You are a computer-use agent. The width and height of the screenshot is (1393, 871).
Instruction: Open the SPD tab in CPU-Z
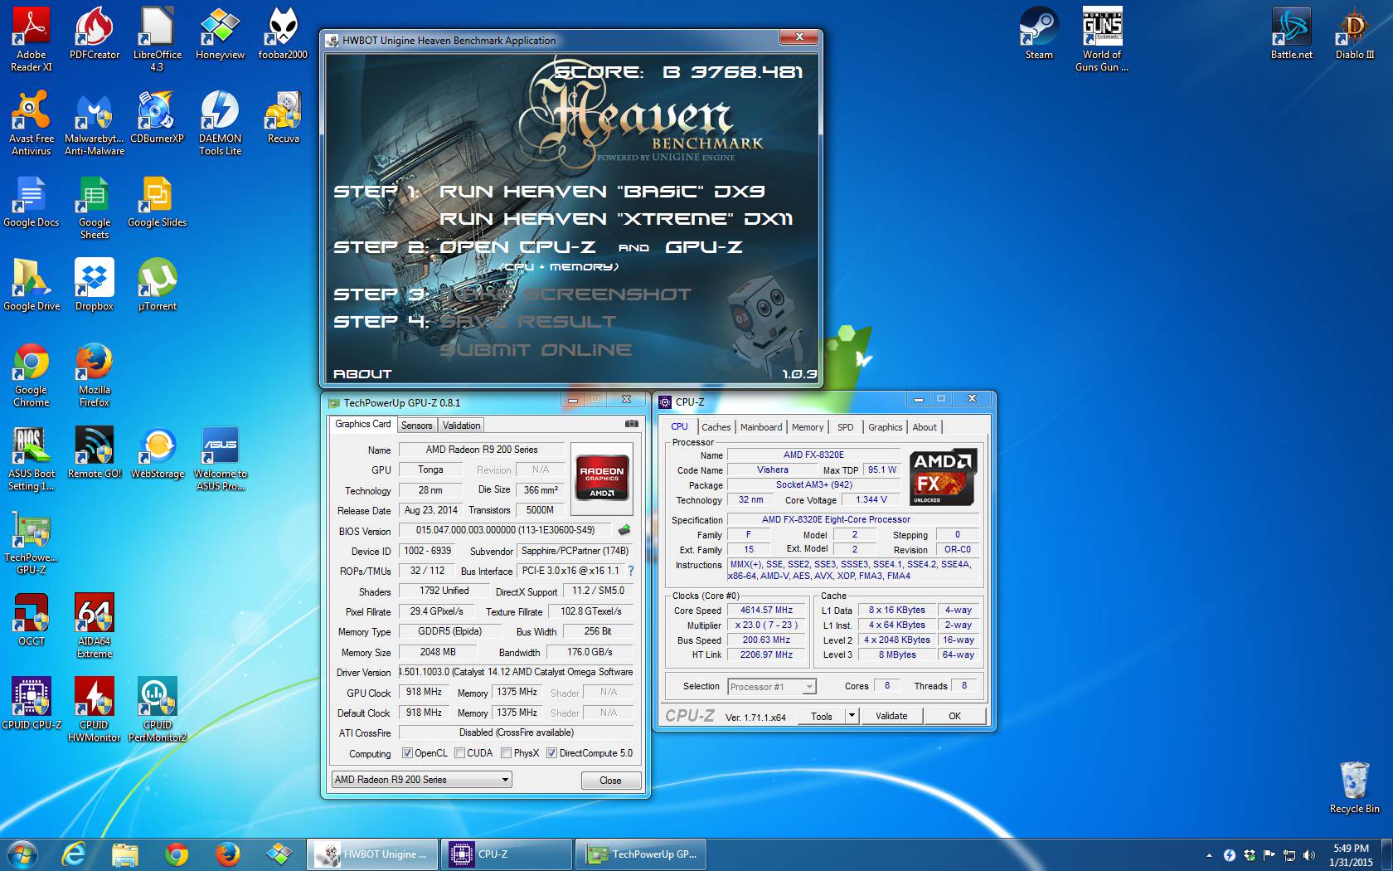845,427
